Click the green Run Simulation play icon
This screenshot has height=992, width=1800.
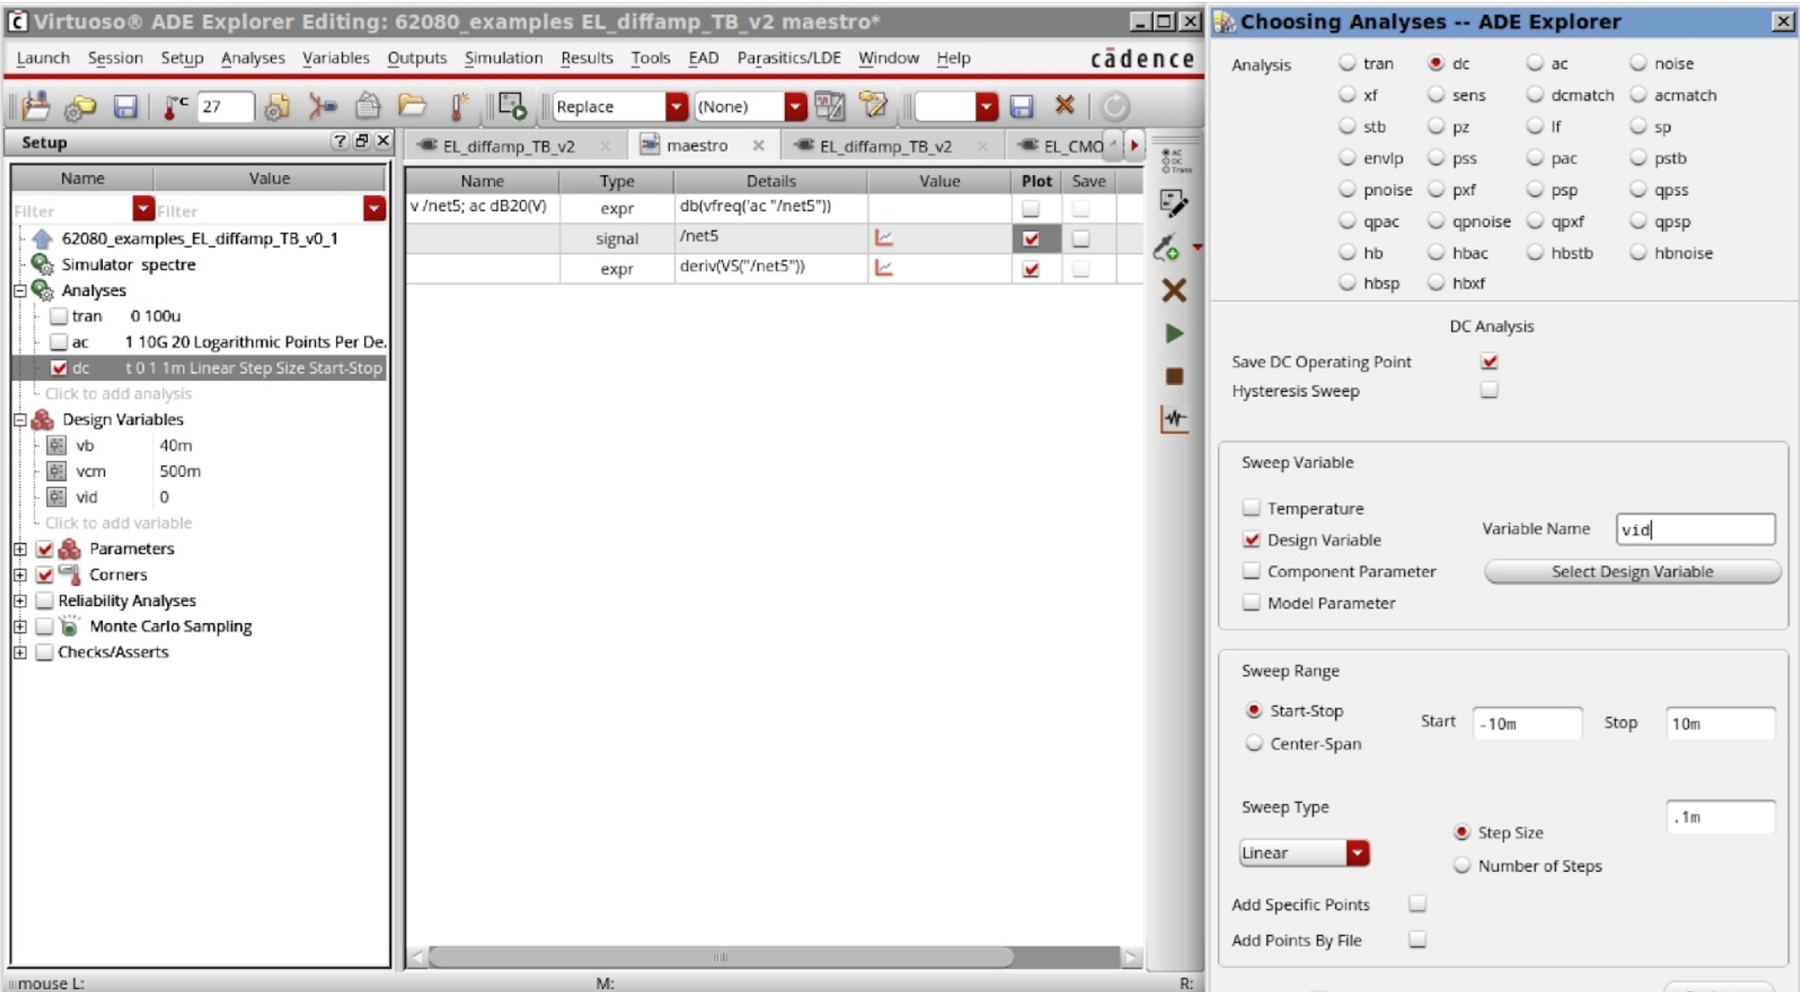(x=1174, y=333)
